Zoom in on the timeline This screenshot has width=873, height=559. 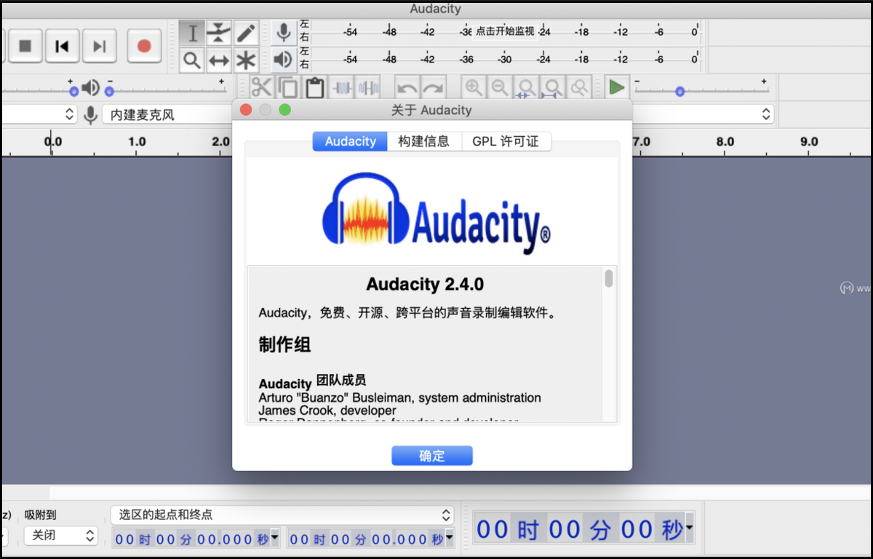coord(474,88)
